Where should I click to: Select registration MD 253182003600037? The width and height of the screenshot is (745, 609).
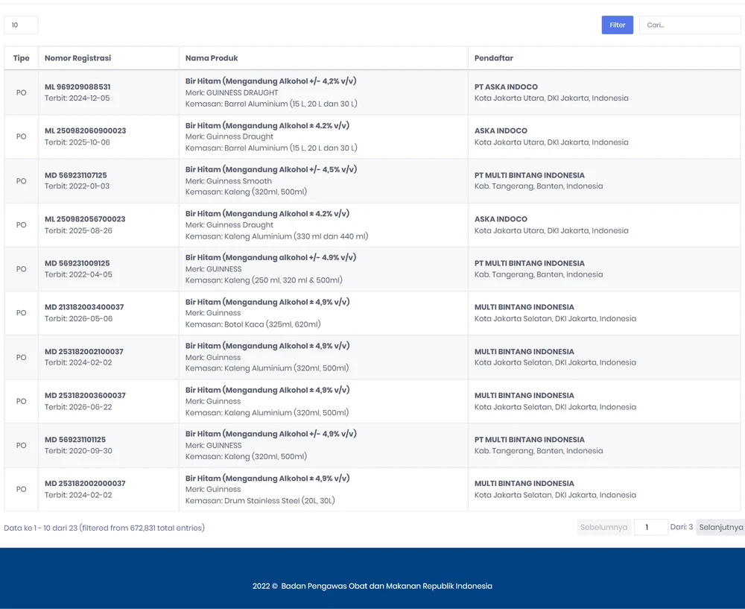click(x=85, y=396)
